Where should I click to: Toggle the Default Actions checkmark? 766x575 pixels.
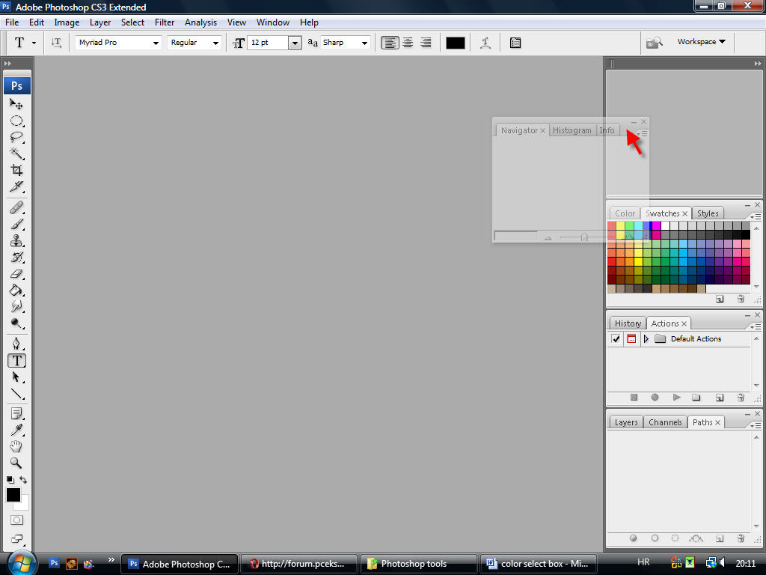616,339
